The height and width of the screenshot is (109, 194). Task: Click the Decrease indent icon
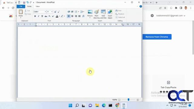pos(69,12)
